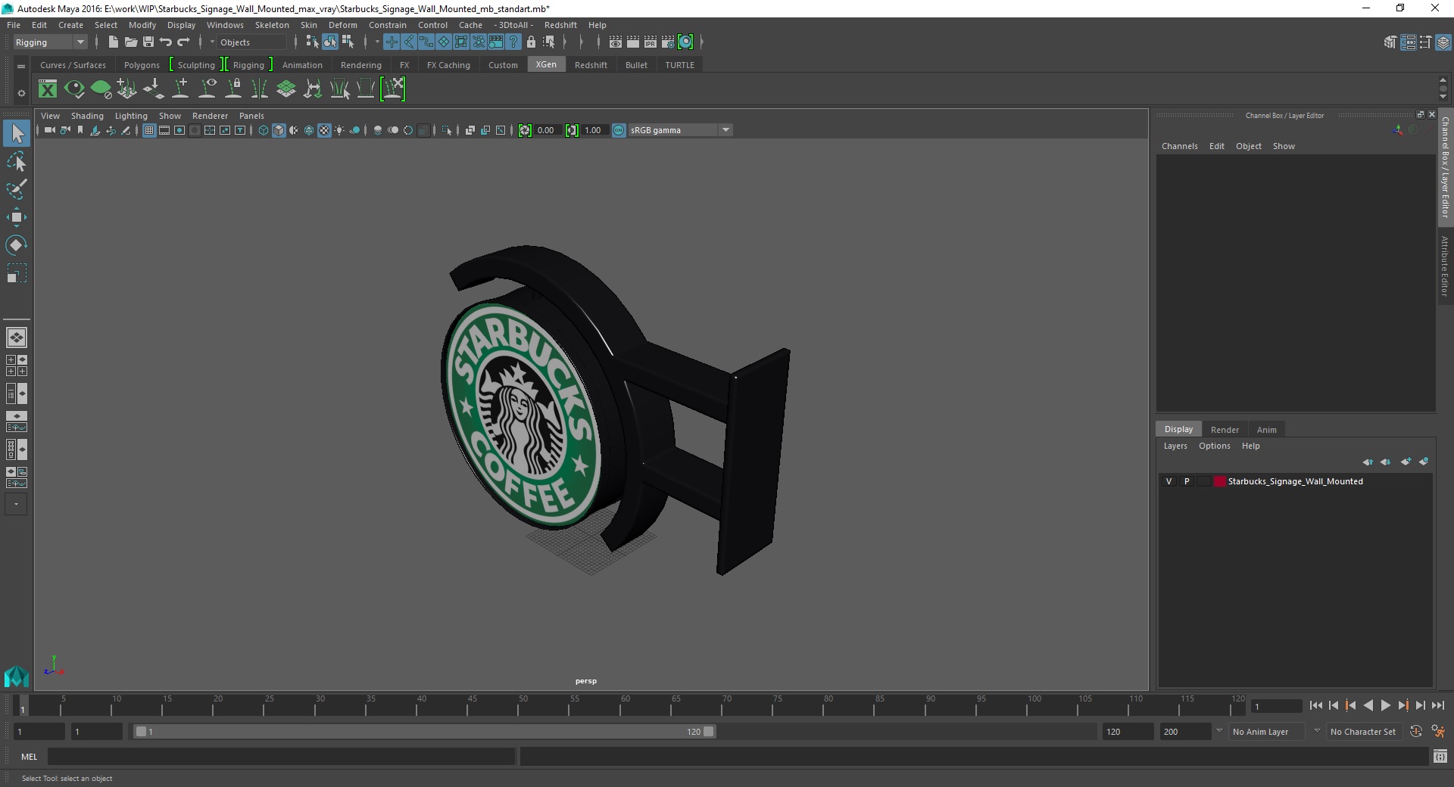The height and width of the screenshot is (787, 1454).
Task: Click the red color swatch of Starbucks layer
Action: (x=1220, y=481)
